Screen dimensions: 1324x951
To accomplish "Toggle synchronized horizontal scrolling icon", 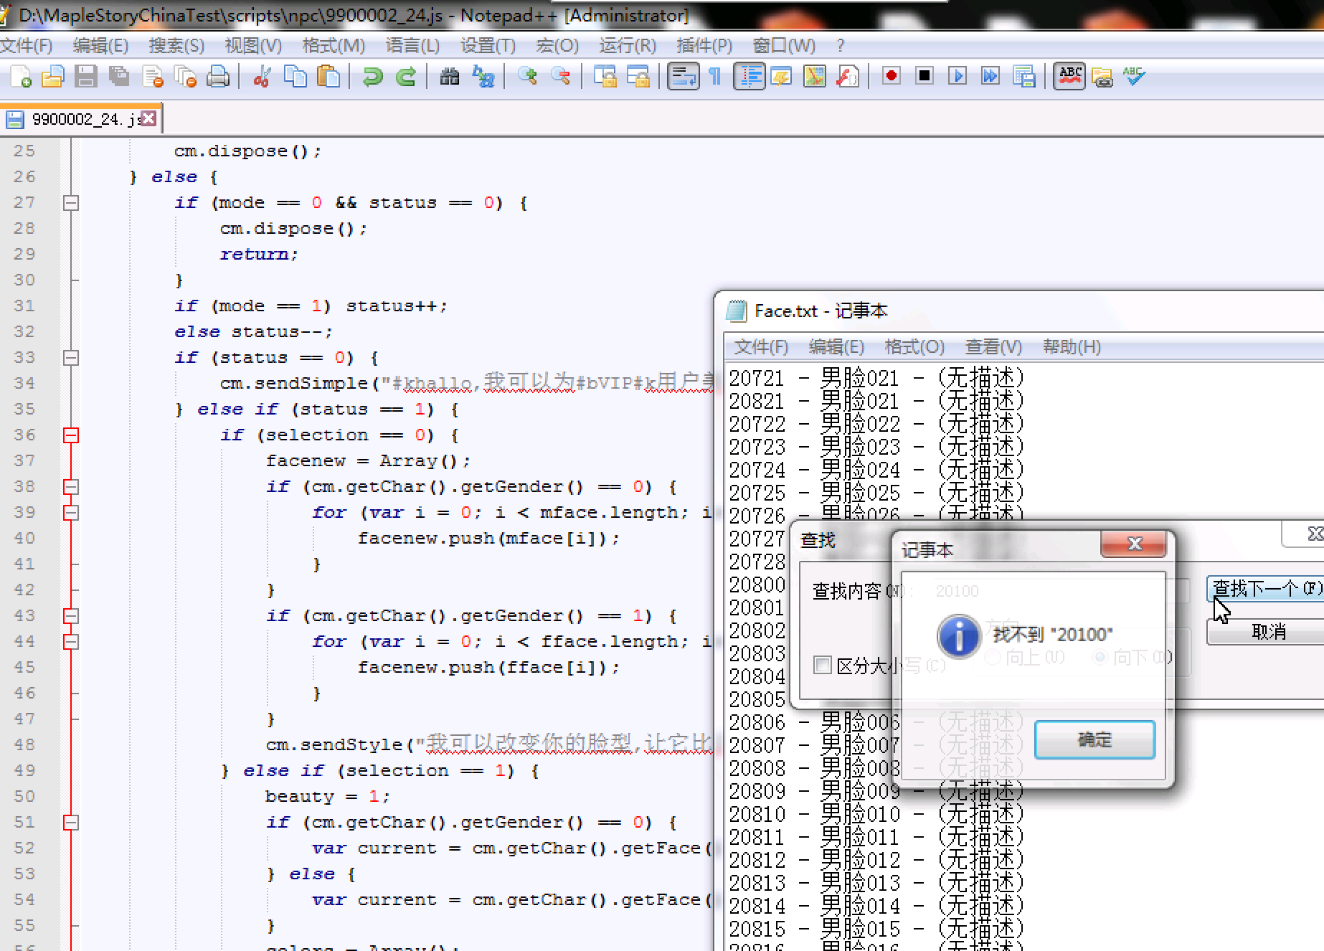I will click(x=638, y=77).
